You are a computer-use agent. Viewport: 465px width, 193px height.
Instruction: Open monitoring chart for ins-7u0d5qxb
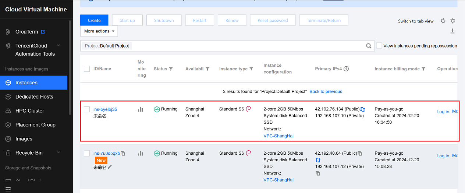[140, 153]
